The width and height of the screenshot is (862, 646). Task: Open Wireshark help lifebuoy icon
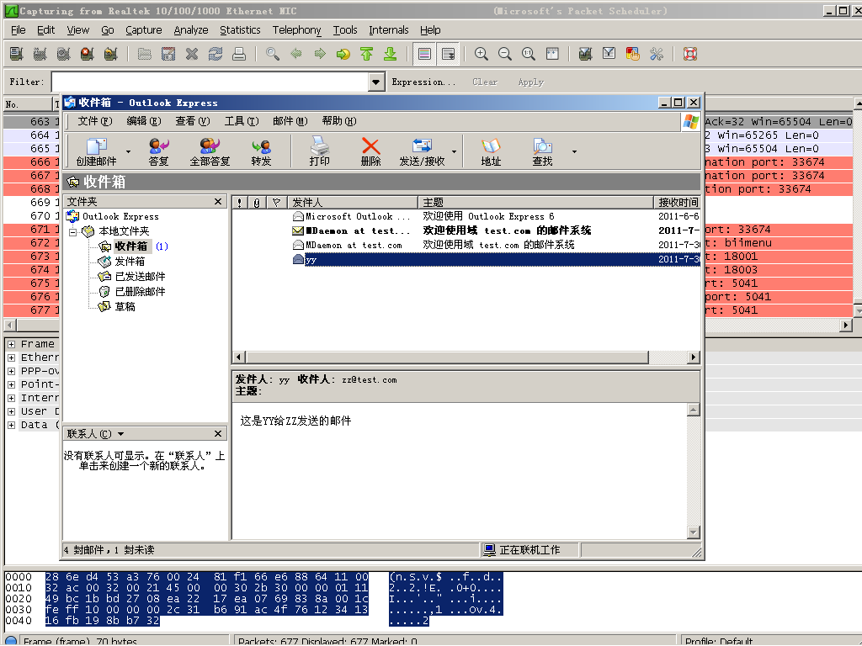tap(690, 54)
